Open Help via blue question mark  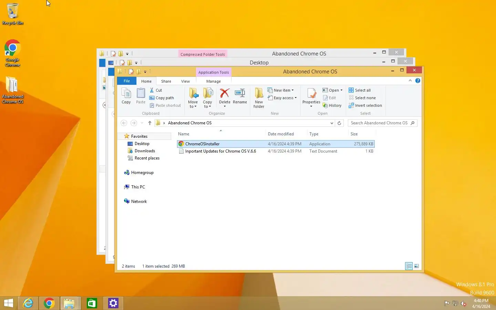pyautogui.click(x=417, y=81)
